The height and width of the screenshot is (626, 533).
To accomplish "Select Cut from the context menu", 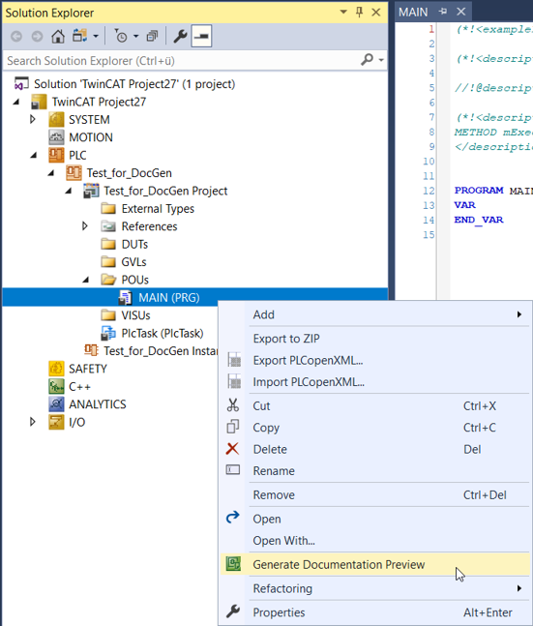I will (375, 406).
